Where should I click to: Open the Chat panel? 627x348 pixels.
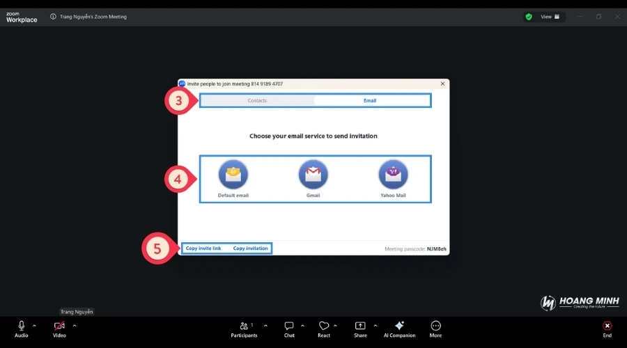pyautogui.click(x=289, y=326)
